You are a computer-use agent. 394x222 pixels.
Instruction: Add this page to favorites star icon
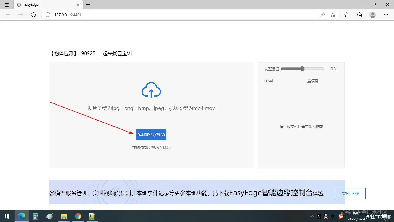pyautogui.click(x=333, y=15)
